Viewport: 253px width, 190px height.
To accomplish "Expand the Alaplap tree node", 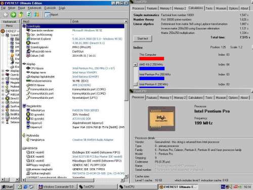I will [3, 70].
